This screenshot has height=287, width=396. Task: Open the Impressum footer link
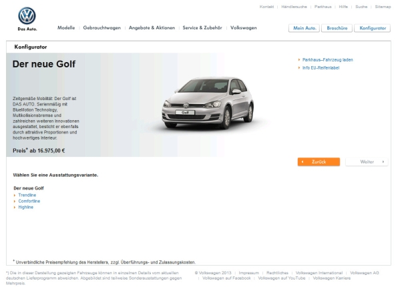(249, 273)
